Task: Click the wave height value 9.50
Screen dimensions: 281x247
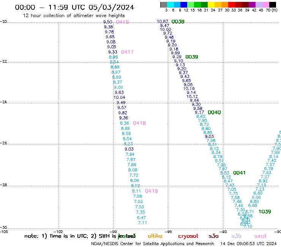Action: pos(108,22)
